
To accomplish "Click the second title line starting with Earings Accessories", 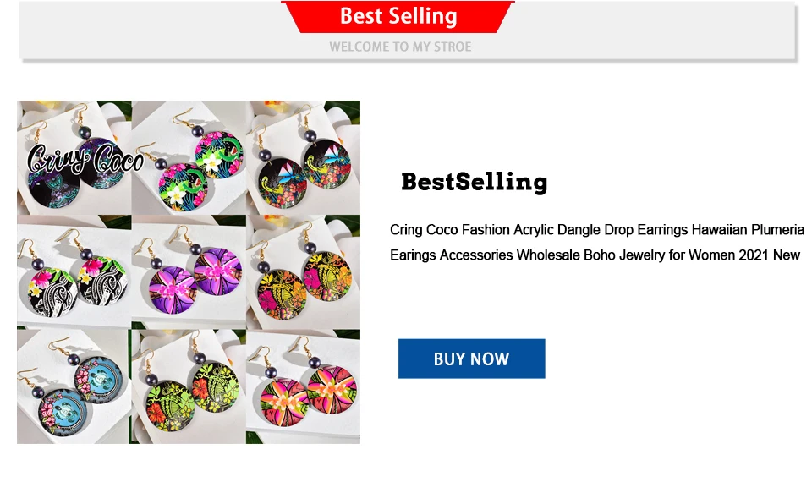I will (595, 255).
